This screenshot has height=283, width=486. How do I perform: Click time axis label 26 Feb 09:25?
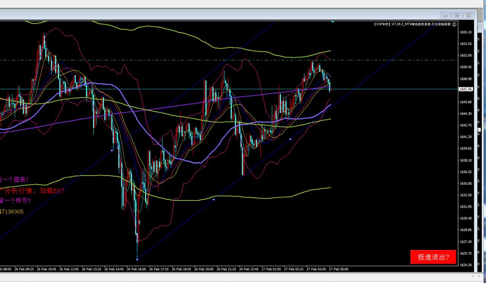(x=24, y=269)
